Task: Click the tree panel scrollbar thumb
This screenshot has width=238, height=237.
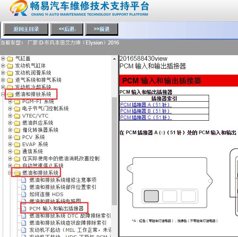Action: pos(115,151)
